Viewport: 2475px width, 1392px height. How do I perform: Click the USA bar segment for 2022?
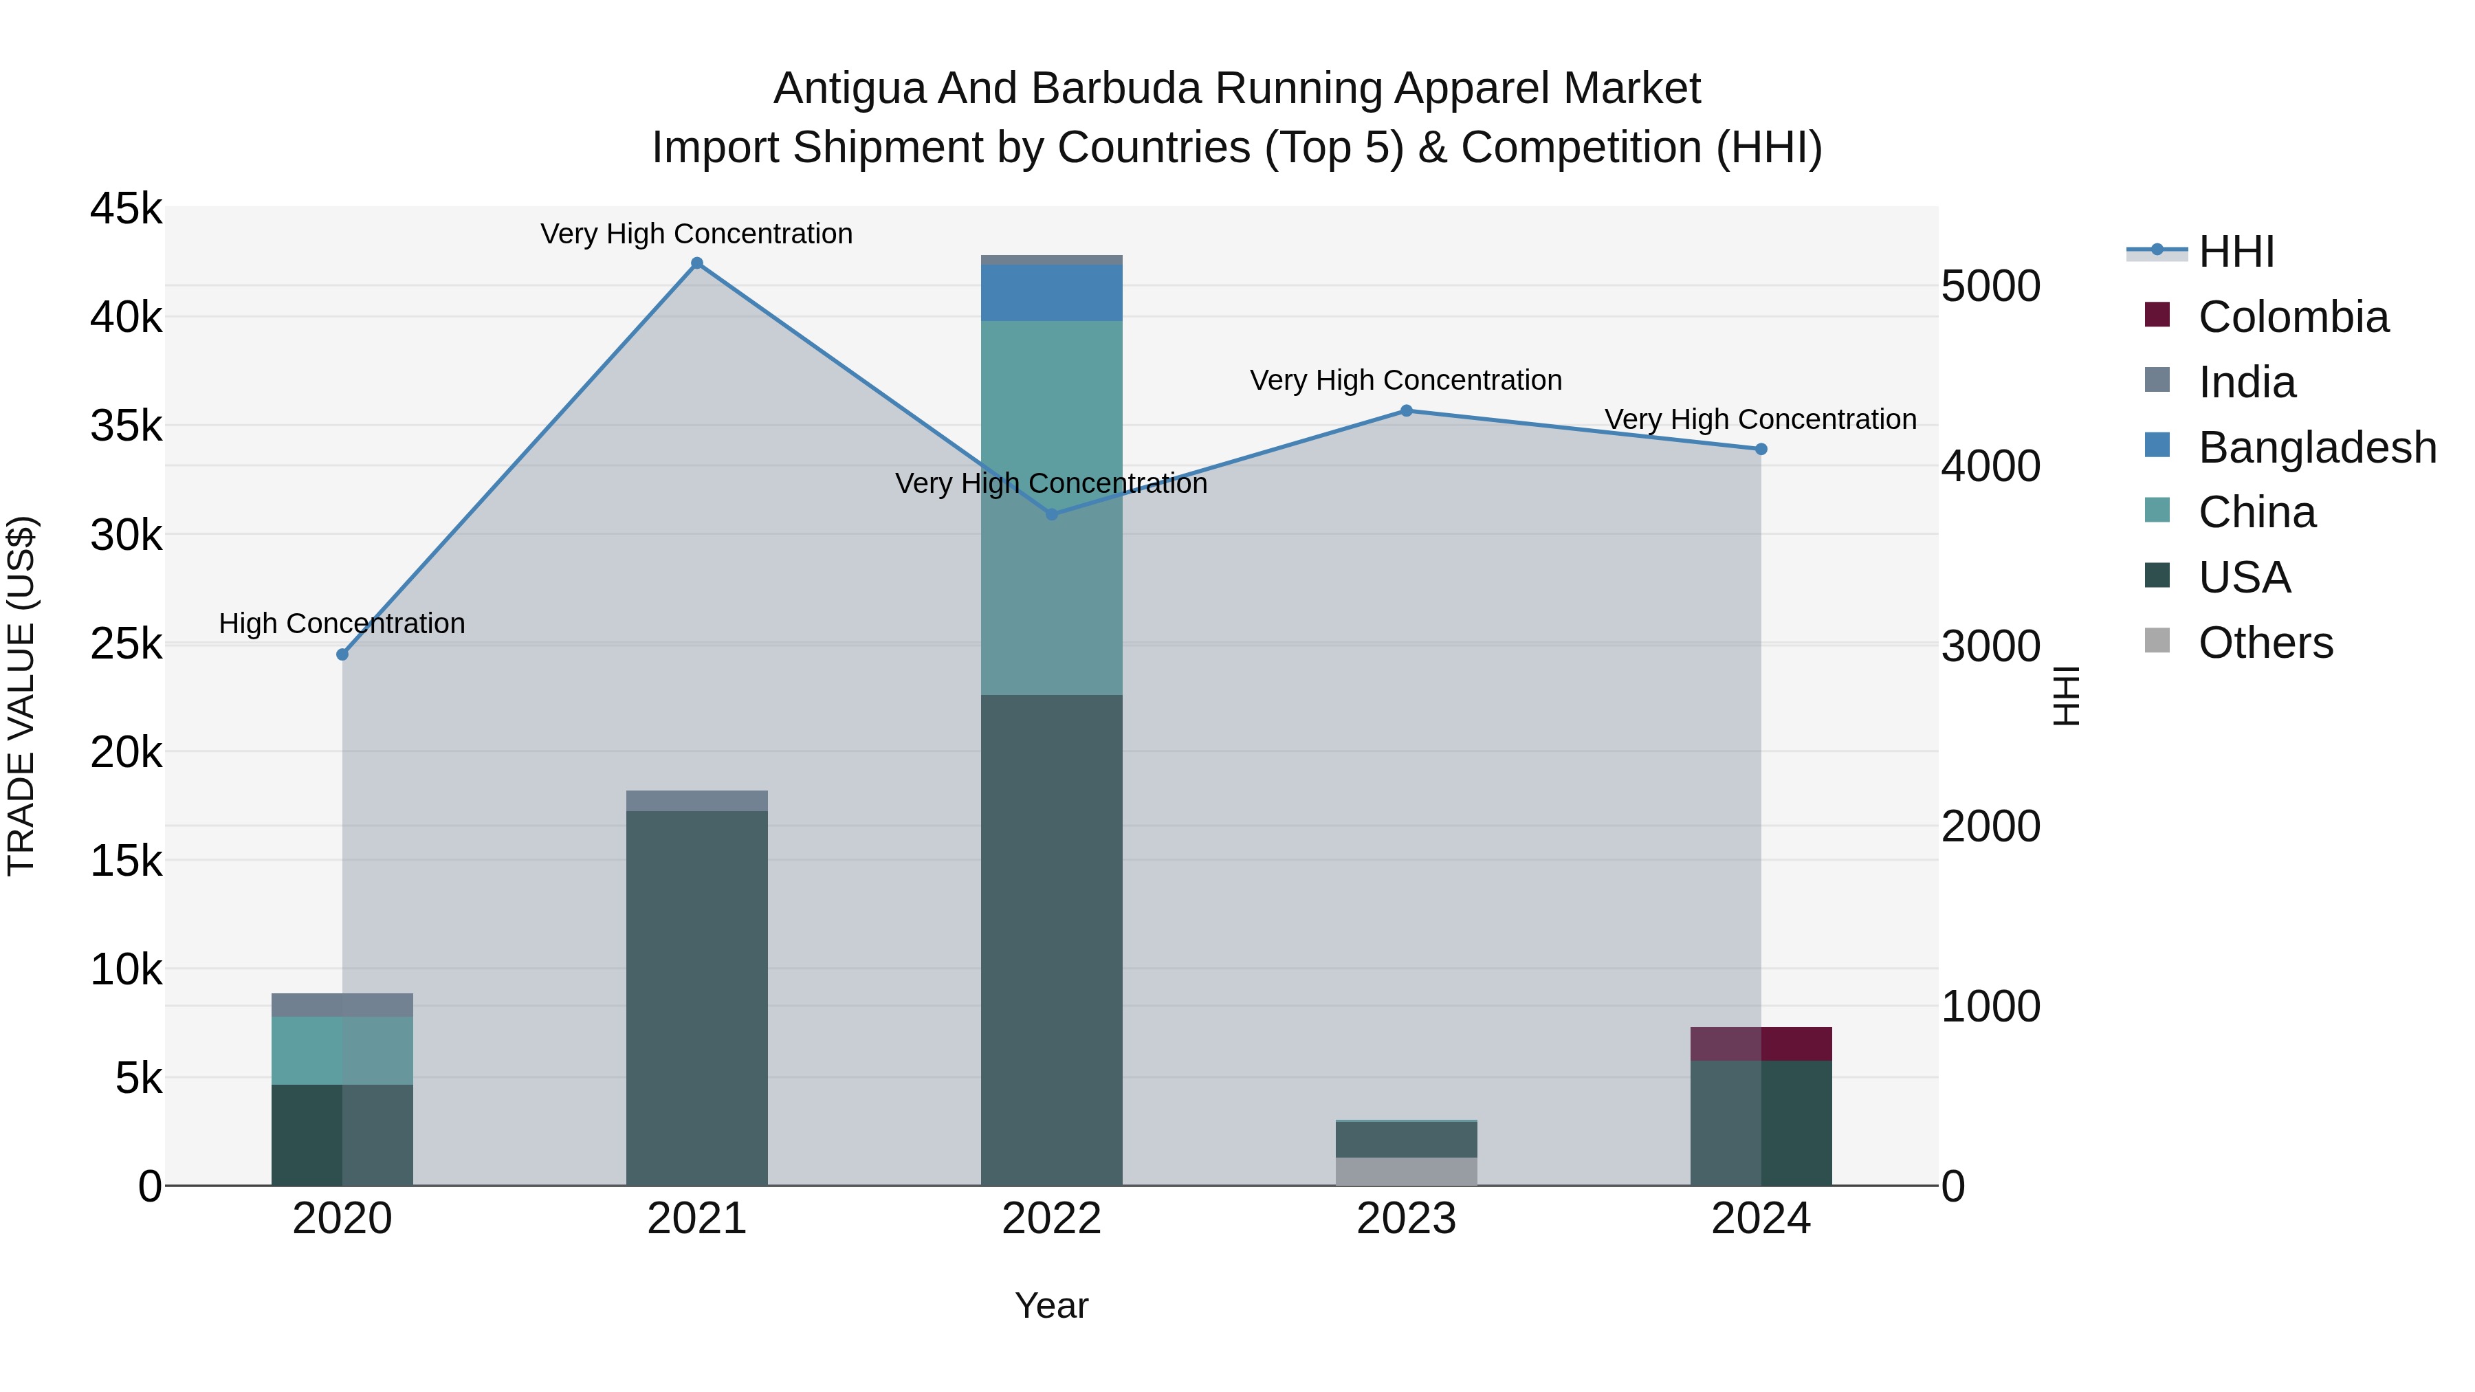(1052, 940)
